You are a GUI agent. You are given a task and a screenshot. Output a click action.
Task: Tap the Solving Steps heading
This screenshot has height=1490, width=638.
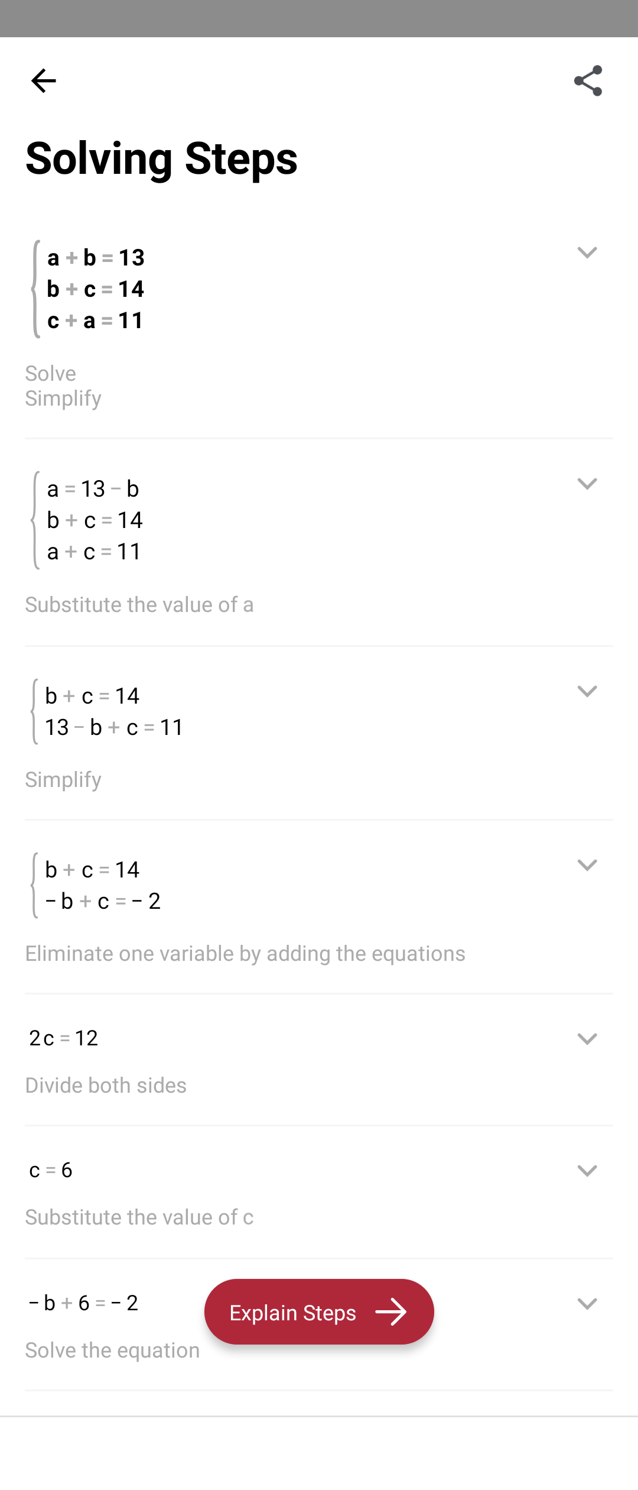click(x=161, y=158)
